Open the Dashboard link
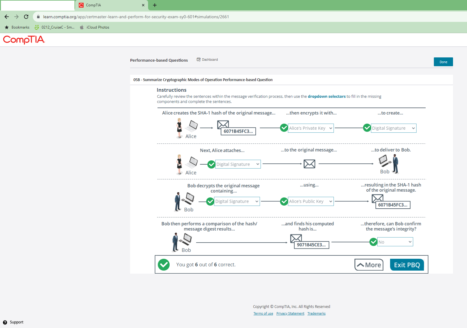Screen dimensions: 467x328 coord(207,60)
